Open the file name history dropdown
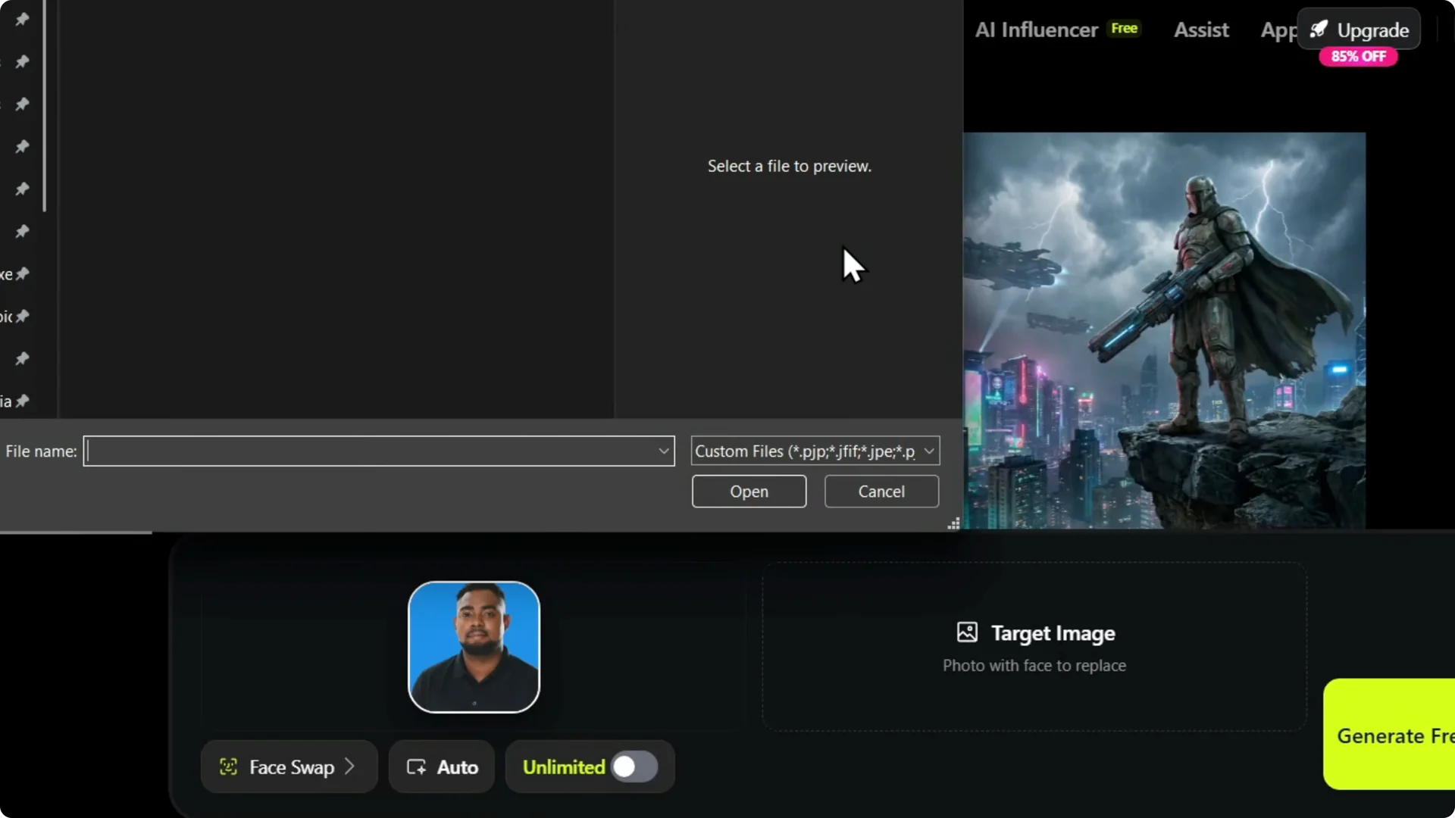 [663, 451]
